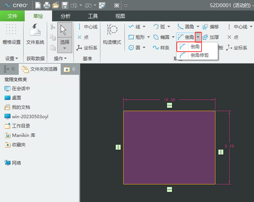The image size is (254, 202).
Task: Expand the 弧 dropdown arrow
Action: coord(169,27)
